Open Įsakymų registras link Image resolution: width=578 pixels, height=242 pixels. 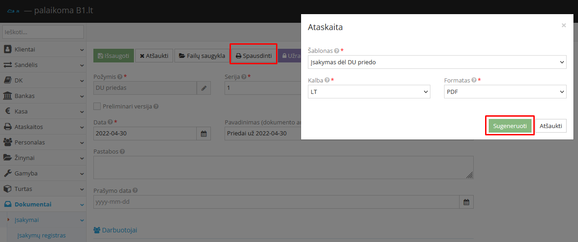[x=41, y=235]
